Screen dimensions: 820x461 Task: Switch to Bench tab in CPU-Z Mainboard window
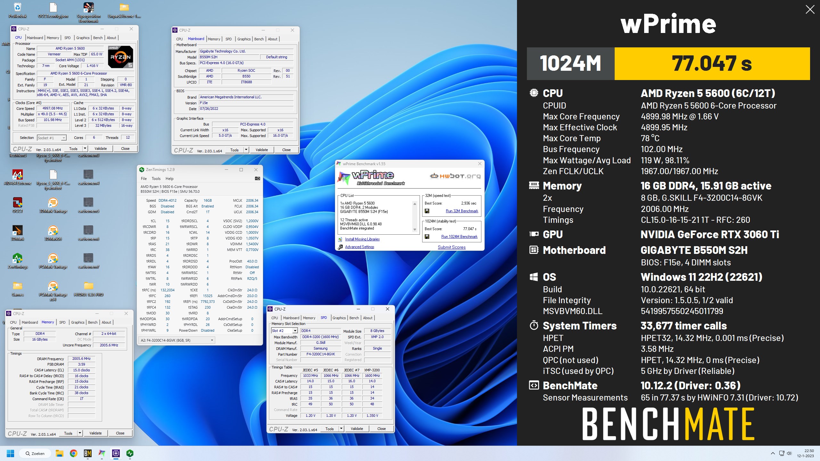click(x=259, y=39)
